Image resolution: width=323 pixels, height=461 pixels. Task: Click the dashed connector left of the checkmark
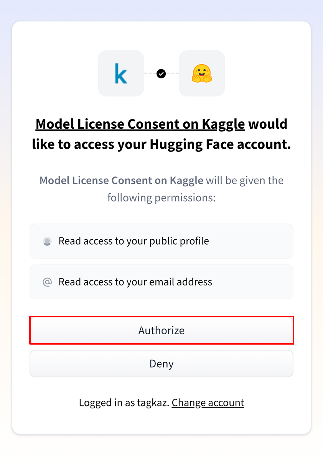pos(150,73)
